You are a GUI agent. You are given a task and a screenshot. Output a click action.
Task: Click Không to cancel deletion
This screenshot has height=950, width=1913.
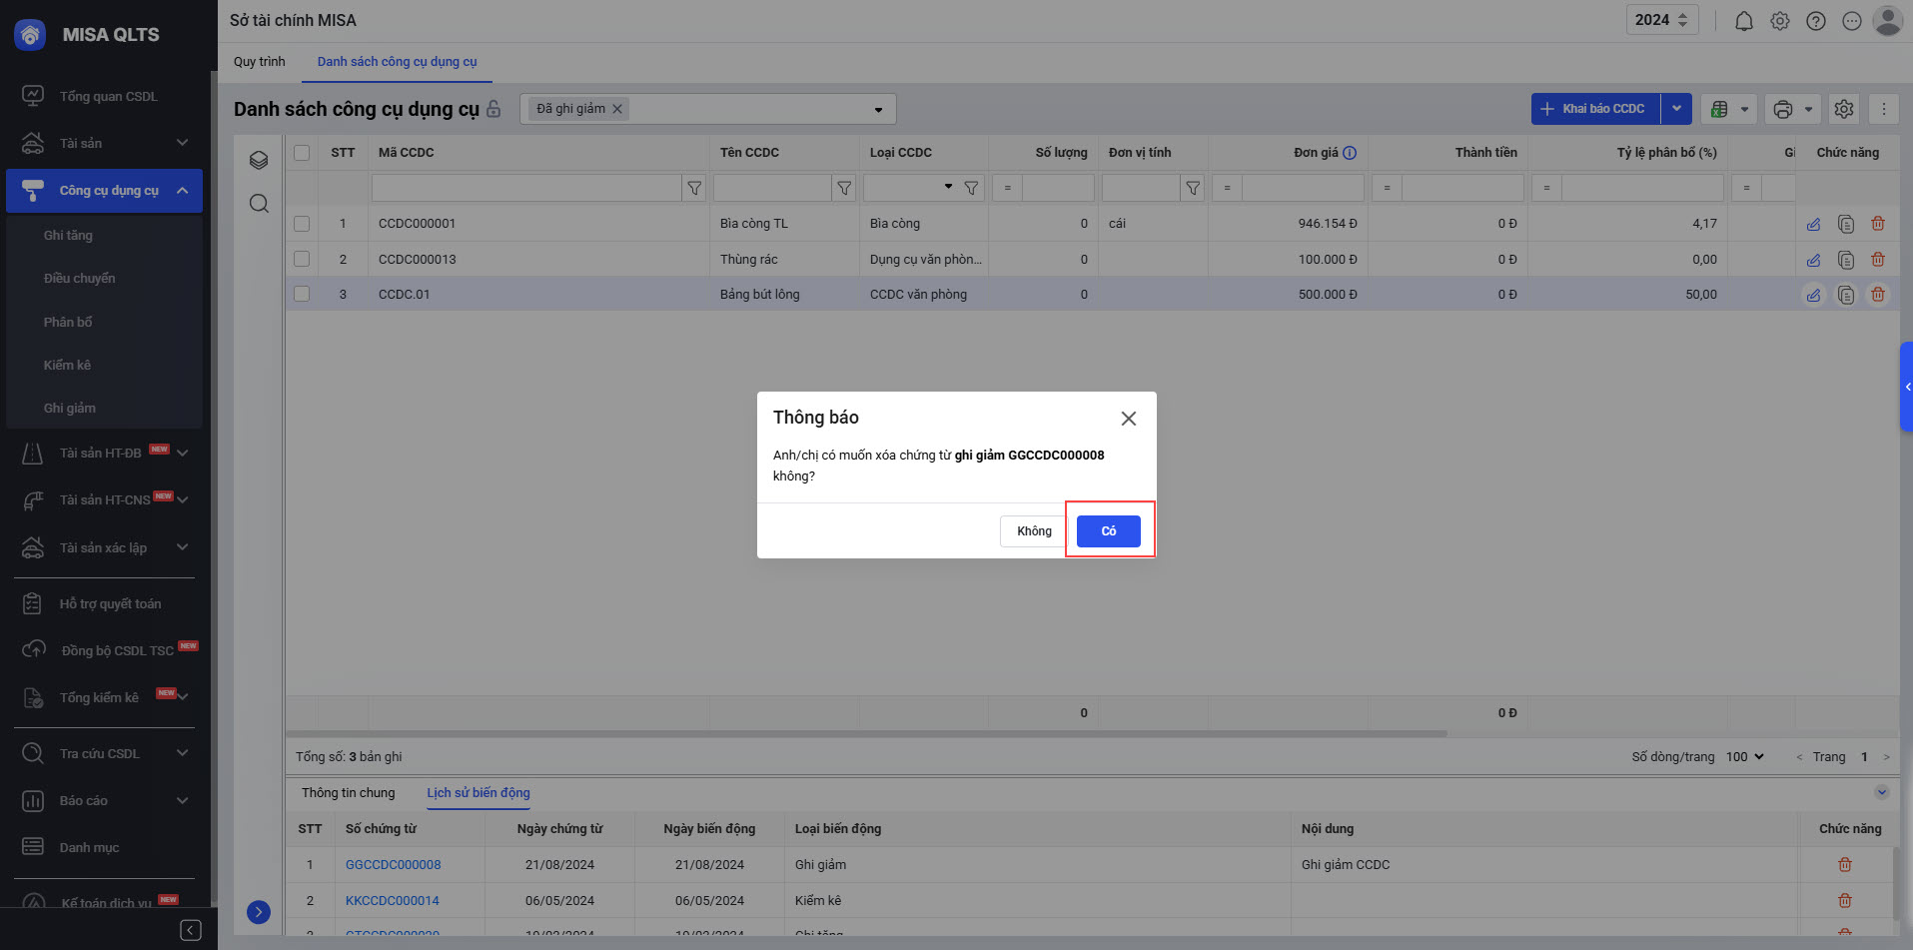coord(1033,530)
